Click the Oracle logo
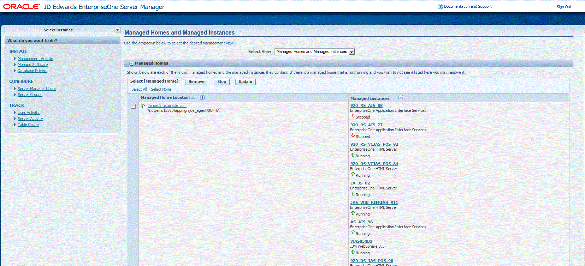The width and height of the screenshot is (585, 266). [x=22, y=7]
